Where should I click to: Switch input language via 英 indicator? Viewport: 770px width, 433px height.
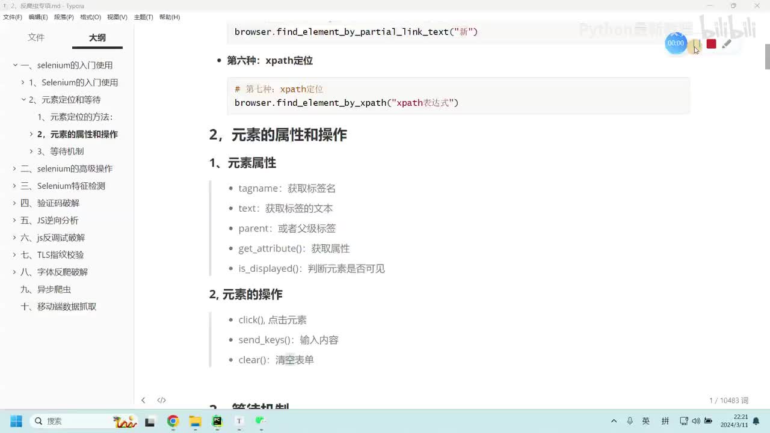(x=646, y=421)
